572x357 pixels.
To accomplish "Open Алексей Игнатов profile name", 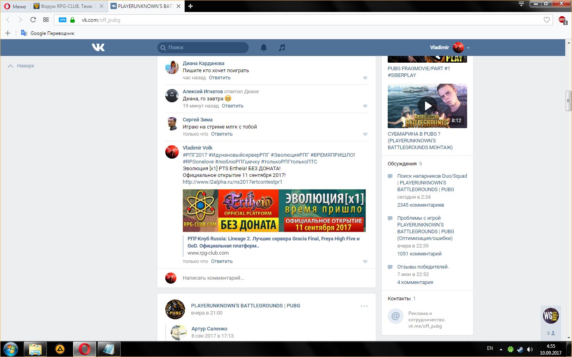I will pos(203,92).
